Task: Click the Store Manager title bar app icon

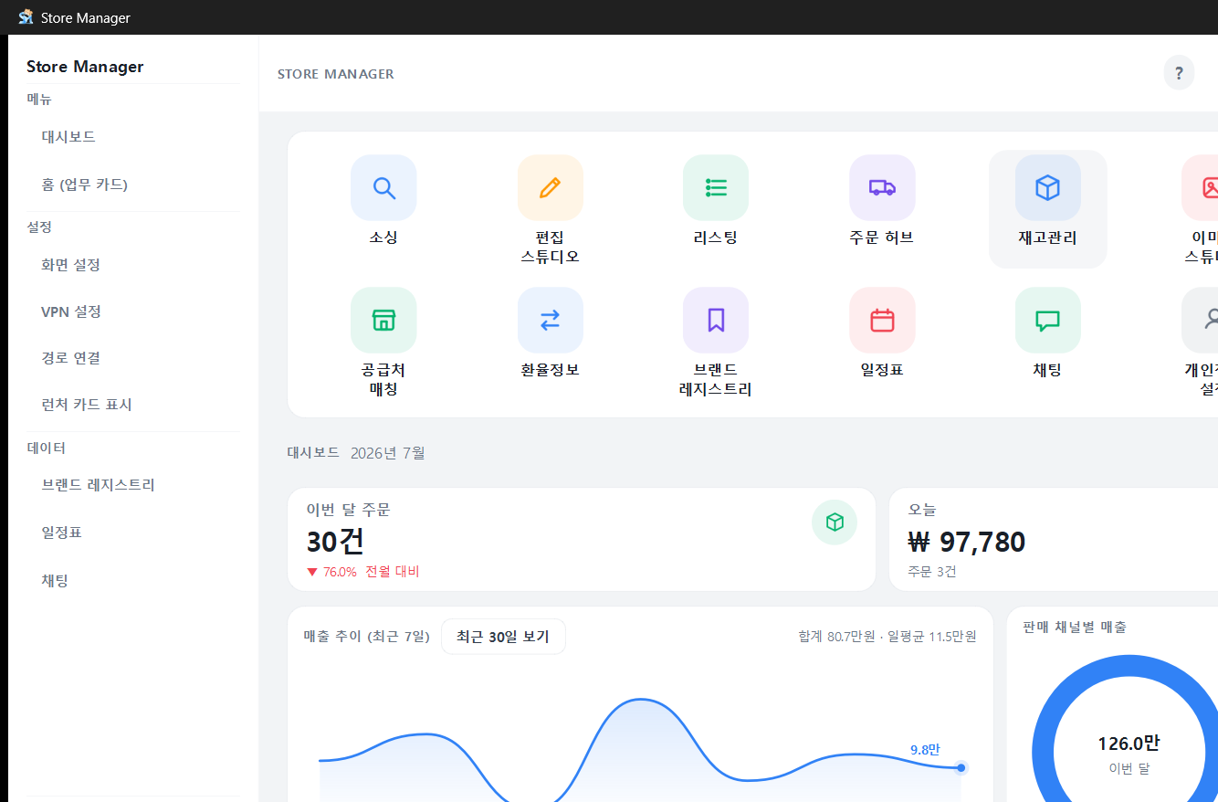Action: pos(26,17)
